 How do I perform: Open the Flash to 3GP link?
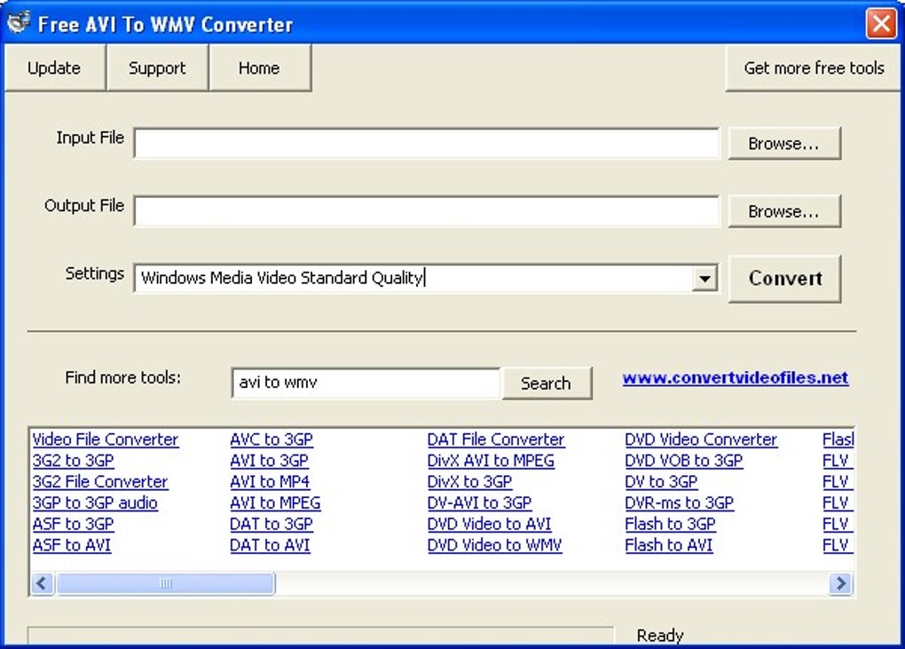pyautogui.click(x=670, y=525)
